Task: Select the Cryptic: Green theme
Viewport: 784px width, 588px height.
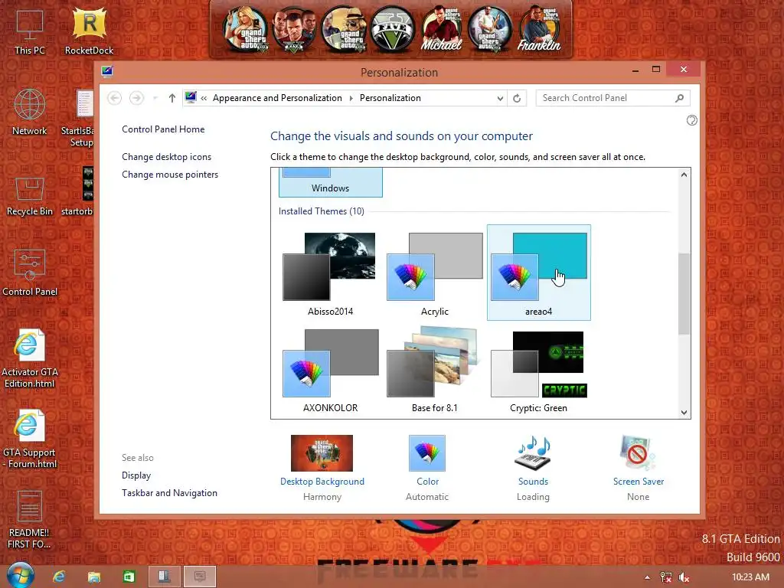Action: [x=538, y=370]
